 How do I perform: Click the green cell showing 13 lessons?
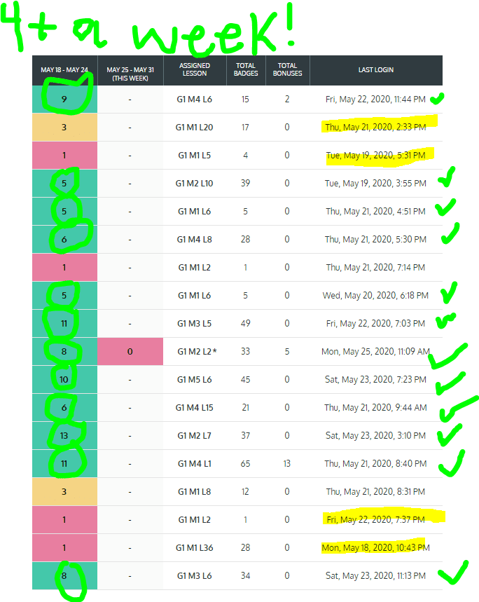(64, 436)
